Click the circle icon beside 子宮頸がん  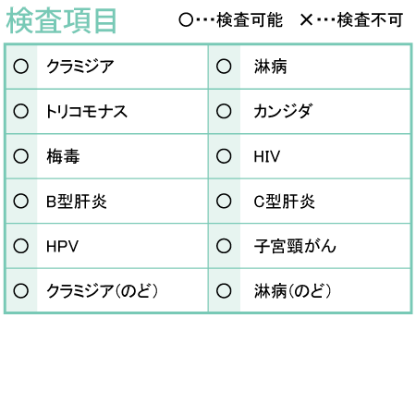[x=224, y=246]
